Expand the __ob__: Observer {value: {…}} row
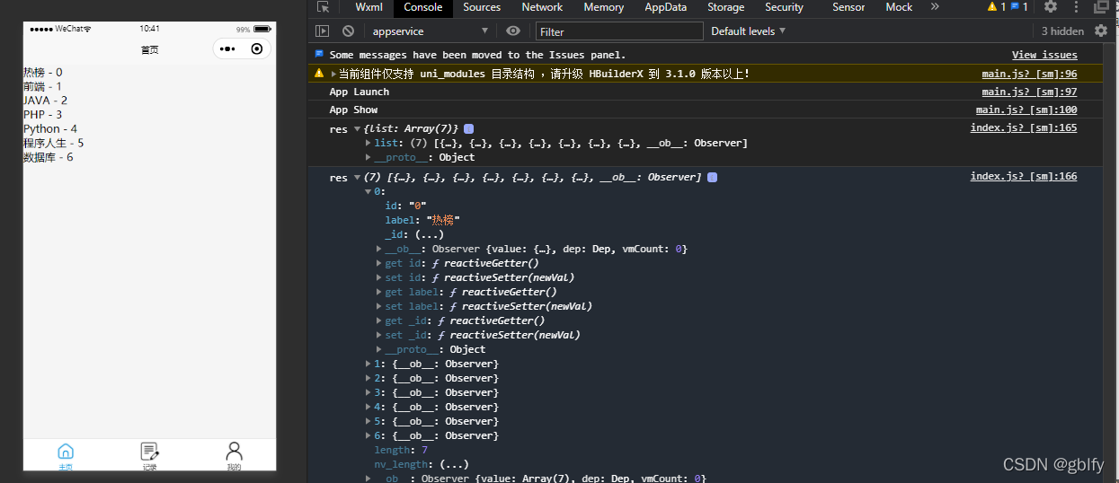Image resolution: width=1119 pixels, height=483 pixels. pos(379,249)
